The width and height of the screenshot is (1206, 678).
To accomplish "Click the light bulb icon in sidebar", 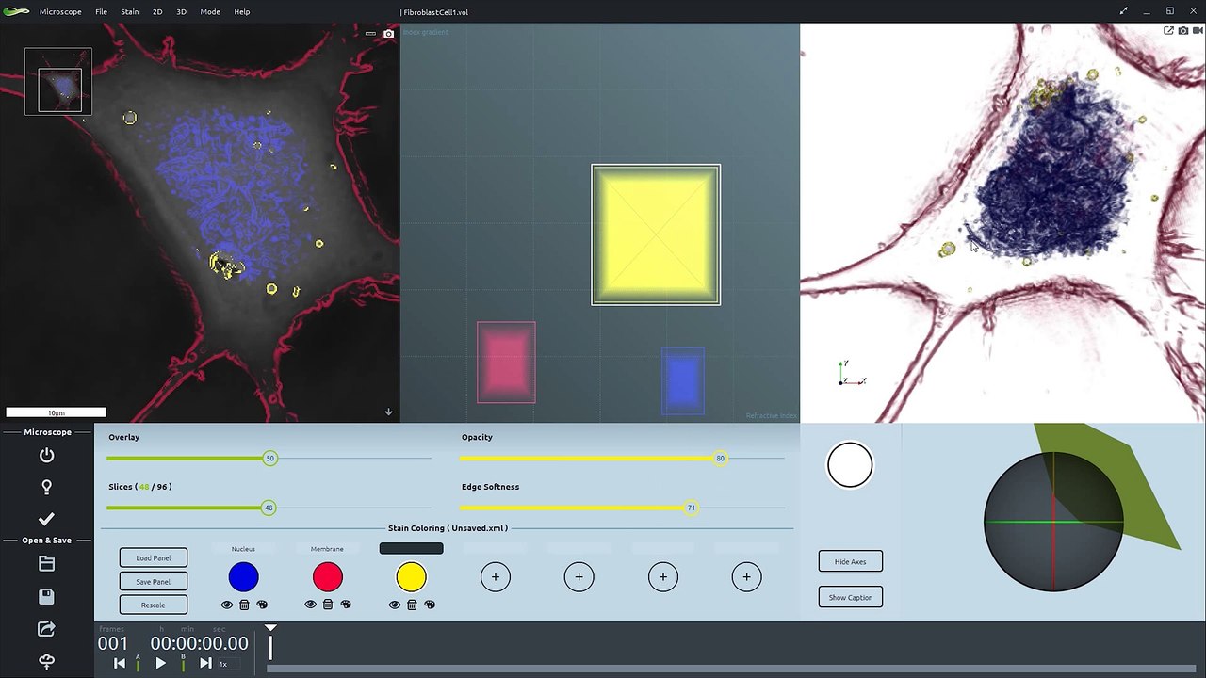I will (46, 487).
